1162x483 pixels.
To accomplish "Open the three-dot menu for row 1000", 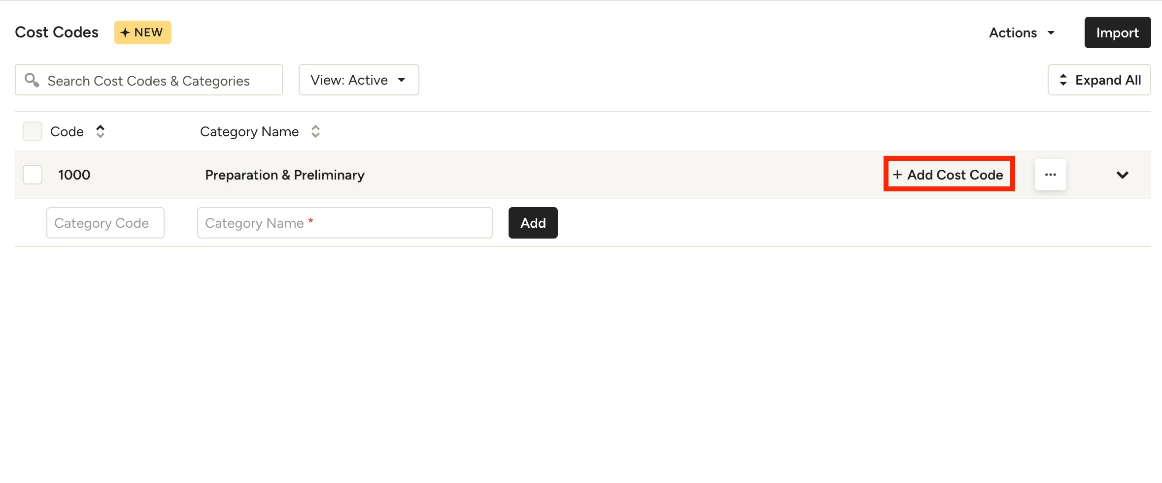I will [1050, 175].
